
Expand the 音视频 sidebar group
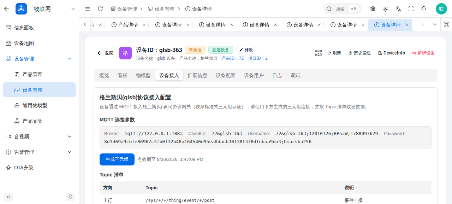39,136
